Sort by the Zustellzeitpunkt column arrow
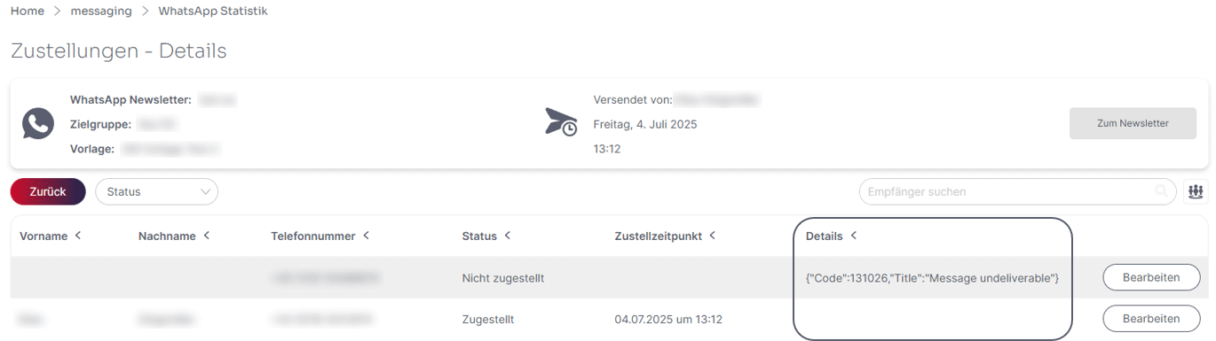The height and width of the screenshot is (341, 1216). click(x=712, y=236)
